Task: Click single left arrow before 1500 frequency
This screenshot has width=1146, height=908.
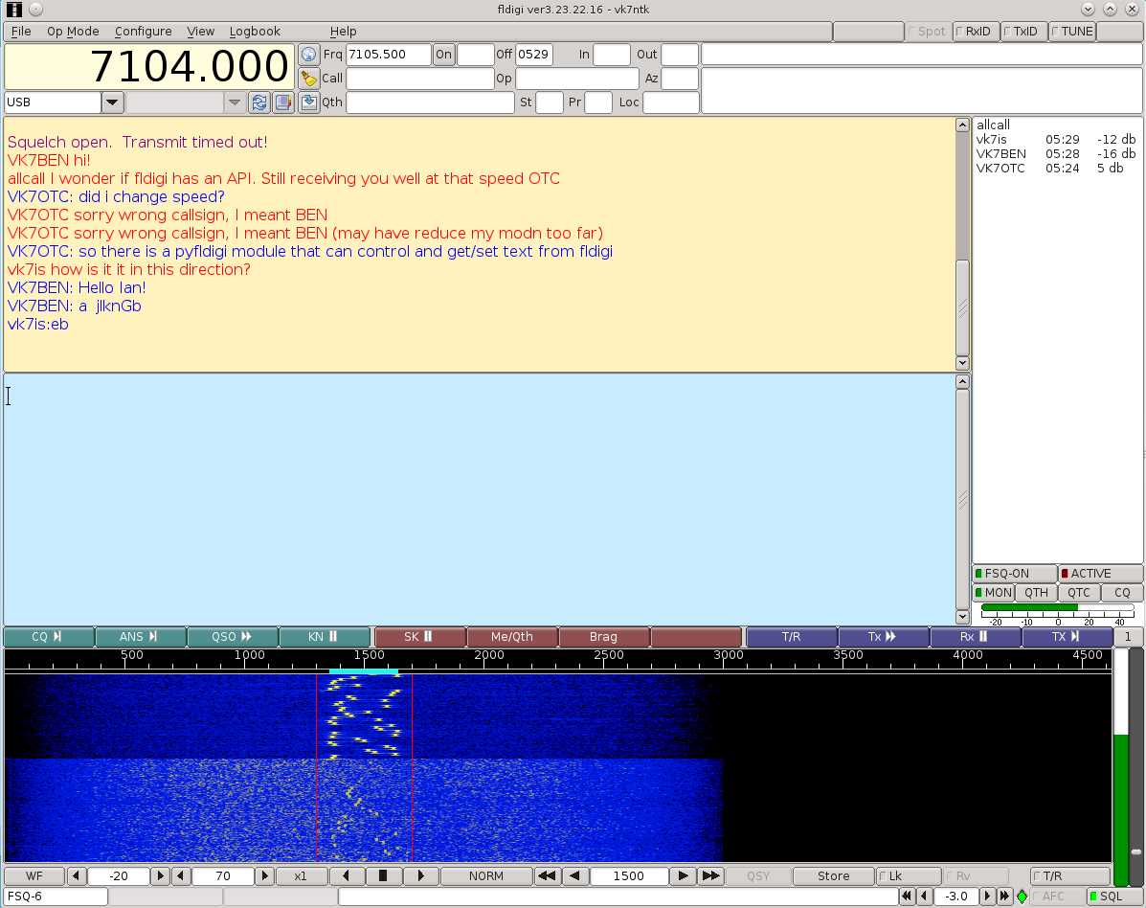Action: coord(574,875)
